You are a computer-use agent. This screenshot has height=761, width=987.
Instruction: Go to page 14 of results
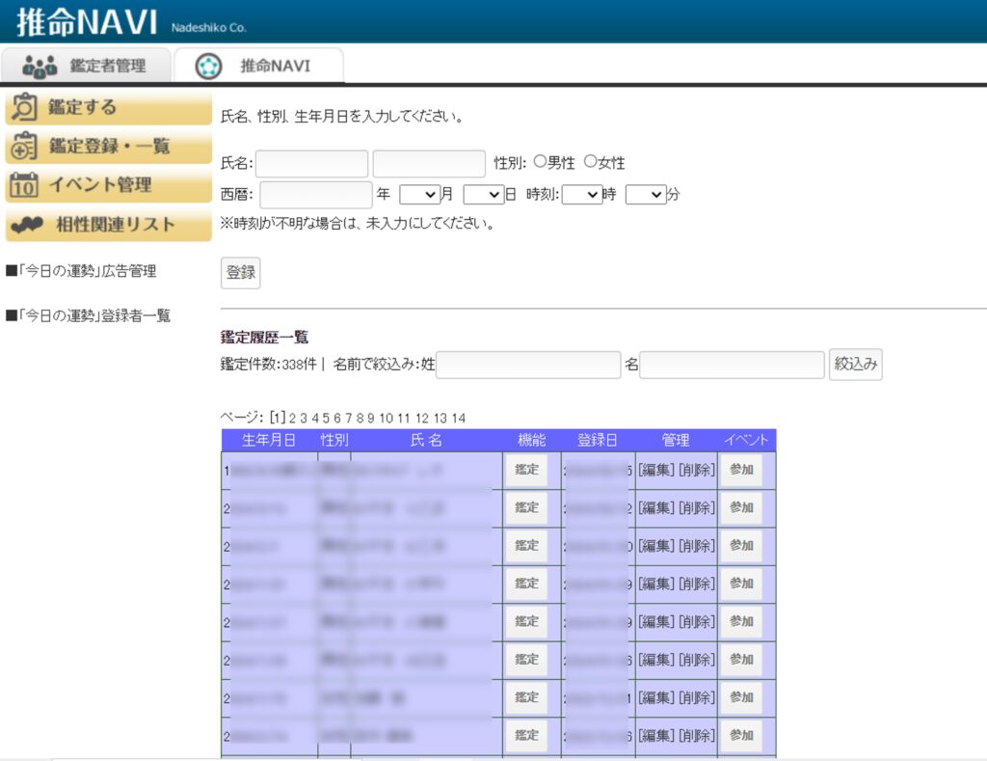[459, 418]
